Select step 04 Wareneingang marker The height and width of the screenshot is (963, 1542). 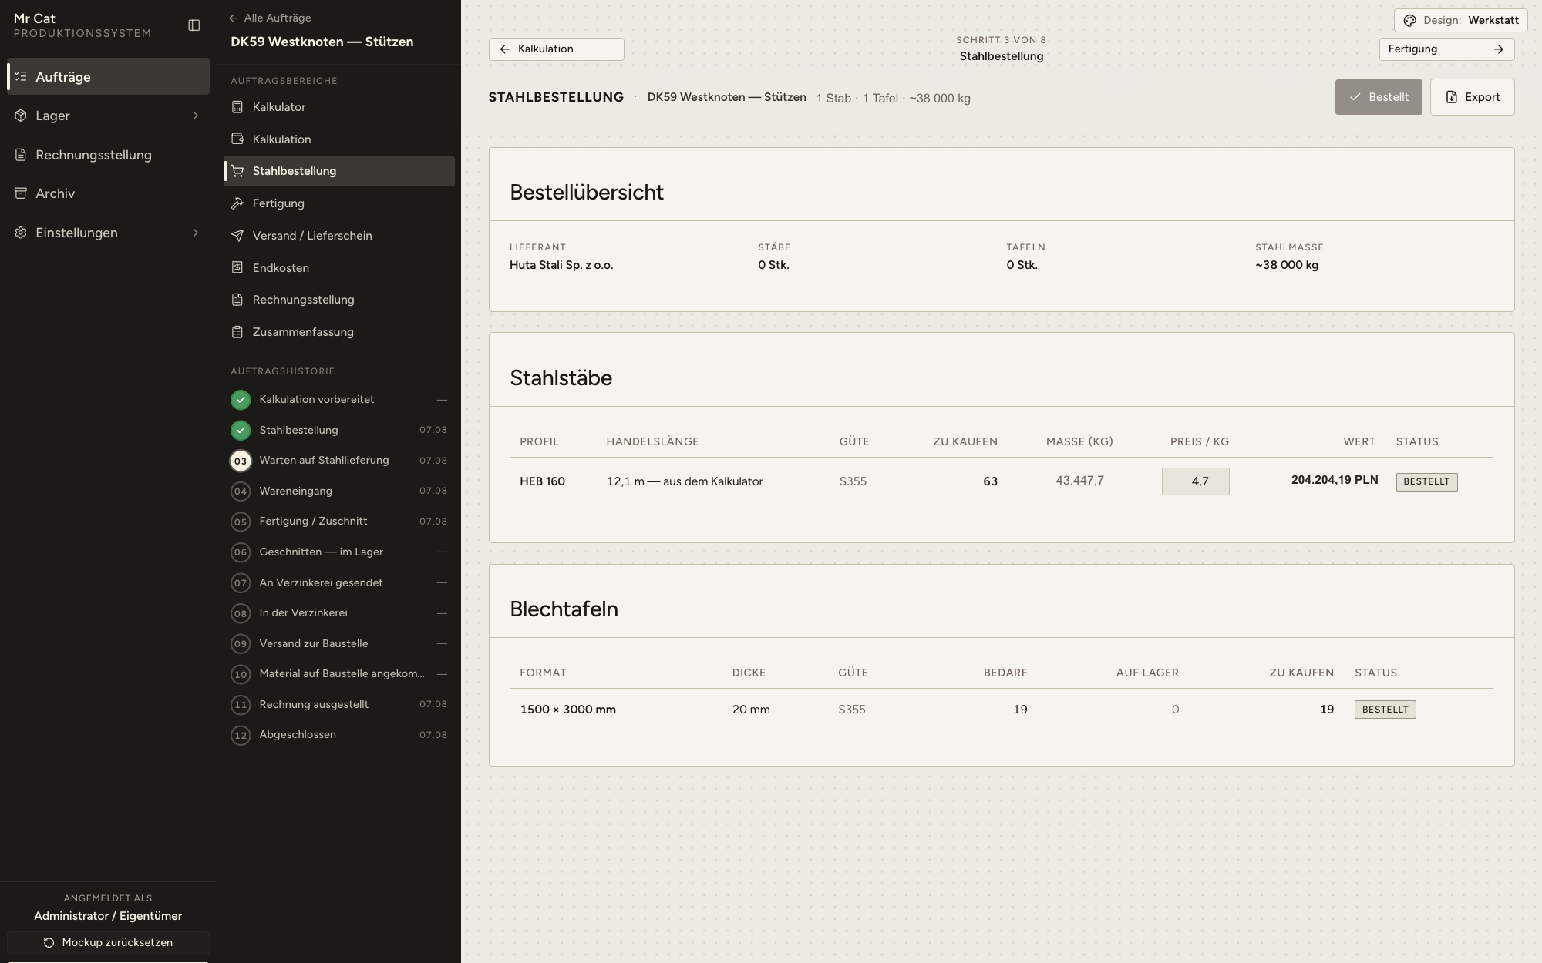(241, 491)
